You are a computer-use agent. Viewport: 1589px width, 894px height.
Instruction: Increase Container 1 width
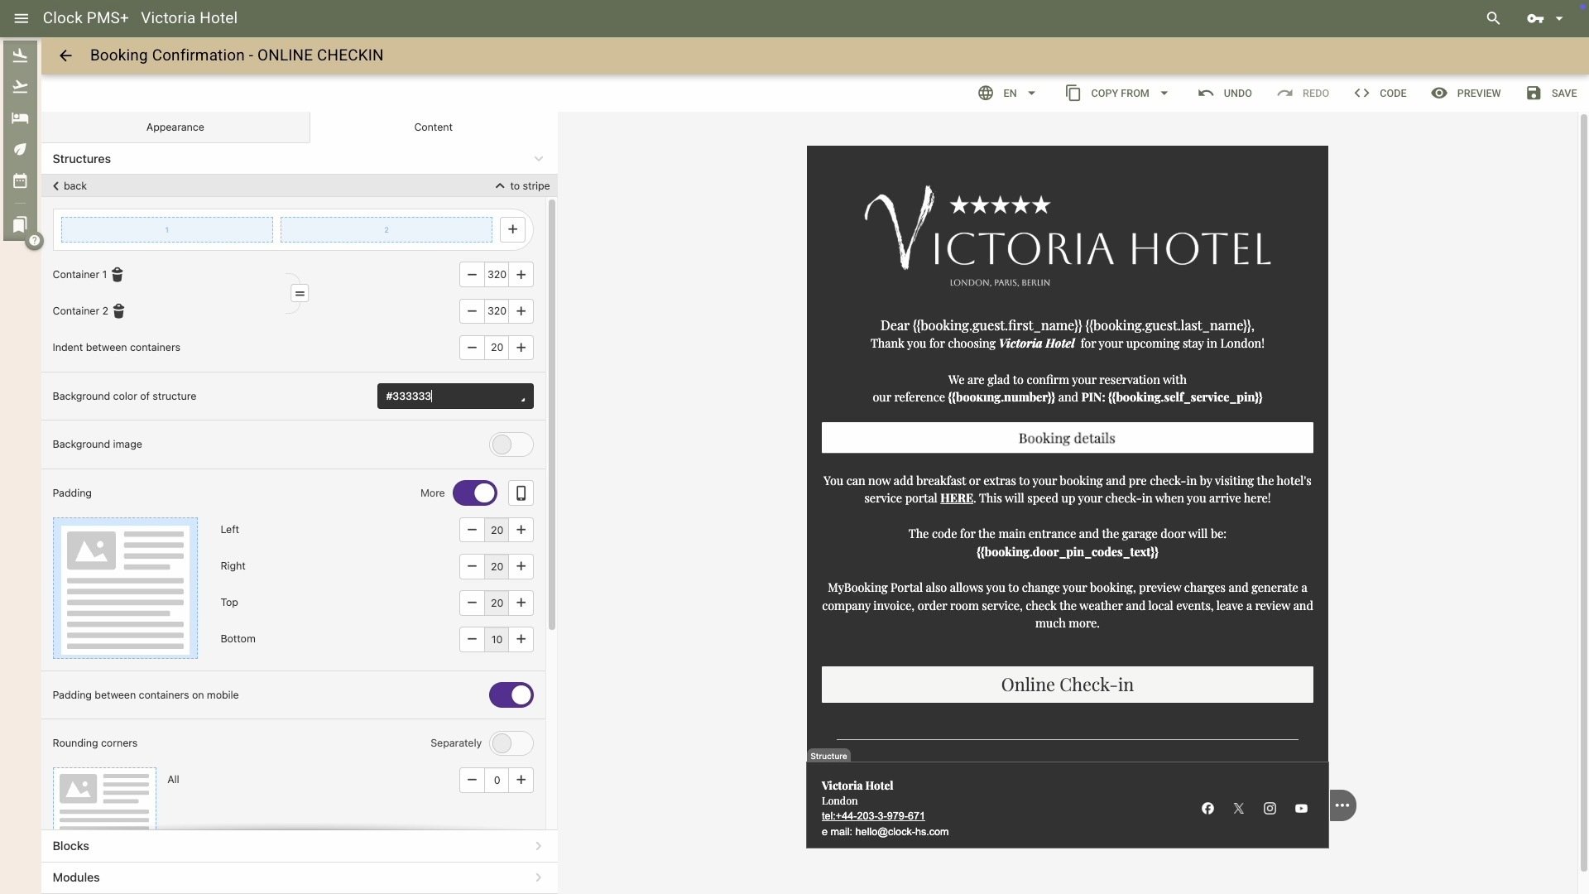(521, 275)
